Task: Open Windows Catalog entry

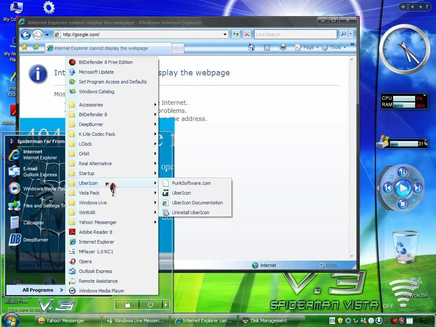Action: pyautogui.click(x=112, y=92)
